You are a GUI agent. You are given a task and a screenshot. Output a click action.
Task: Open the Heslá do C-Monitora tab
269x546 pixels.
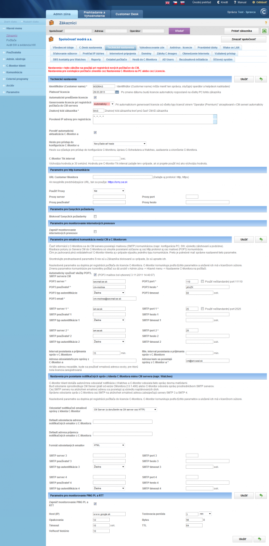tap(144, 60)
